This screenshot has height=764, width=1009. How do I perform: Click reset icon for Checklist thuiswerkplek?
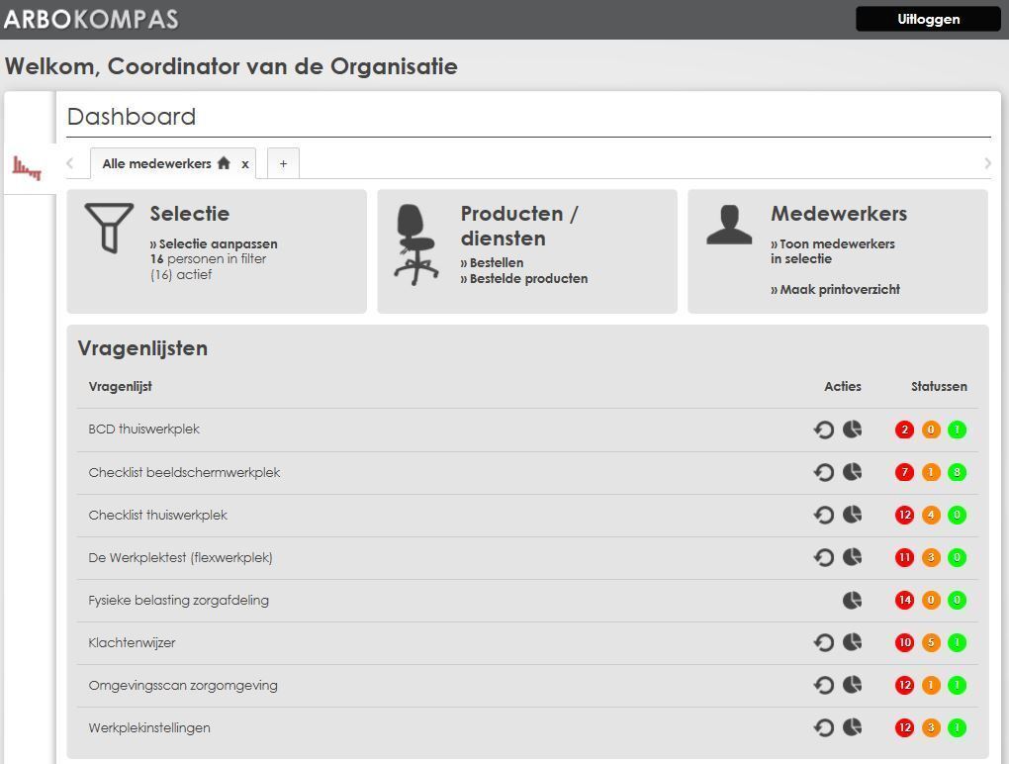click(x=823, y=515)
